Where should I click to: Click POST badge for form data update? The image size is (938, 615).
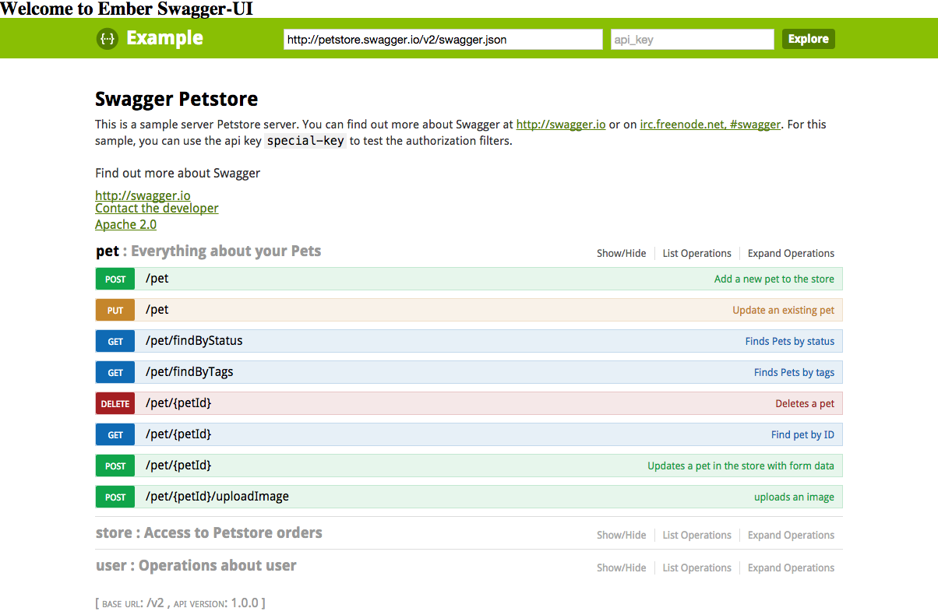[x=115, y=466]
